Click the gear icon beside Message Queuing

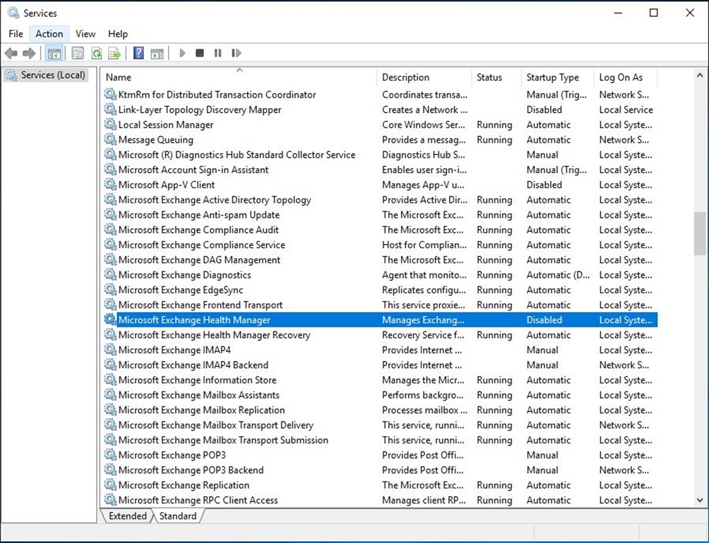click(110, 139)
